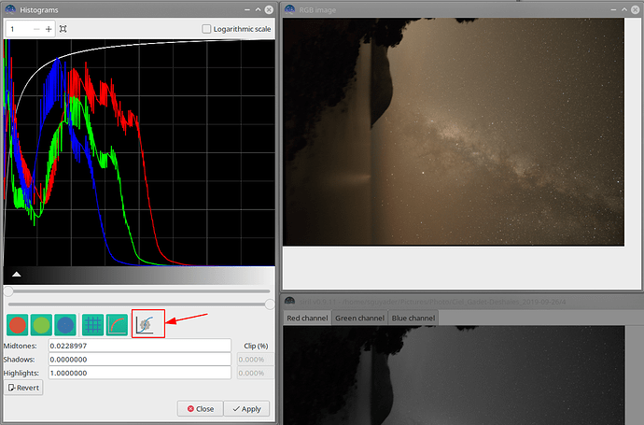
Task: Click the Revert button
Action: click(x=23, y=388)
